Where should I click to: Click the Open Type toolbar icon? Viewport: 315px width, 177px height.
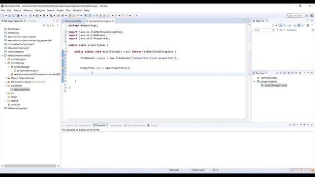[x=70, y=15]
